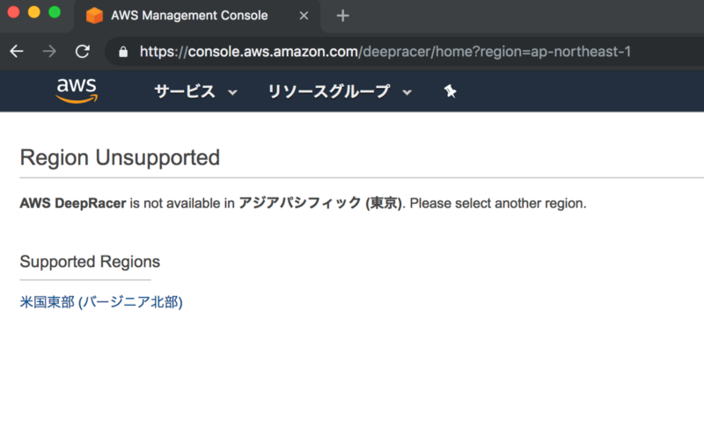The height and width of the screenshot is (441, 704).
Task: Expand the chevron beside サービス
Action: [232, 92]
